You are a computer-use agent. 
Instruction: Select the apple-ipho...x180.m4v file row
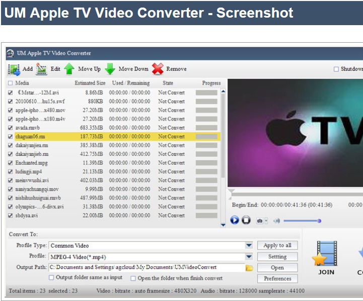114,119
